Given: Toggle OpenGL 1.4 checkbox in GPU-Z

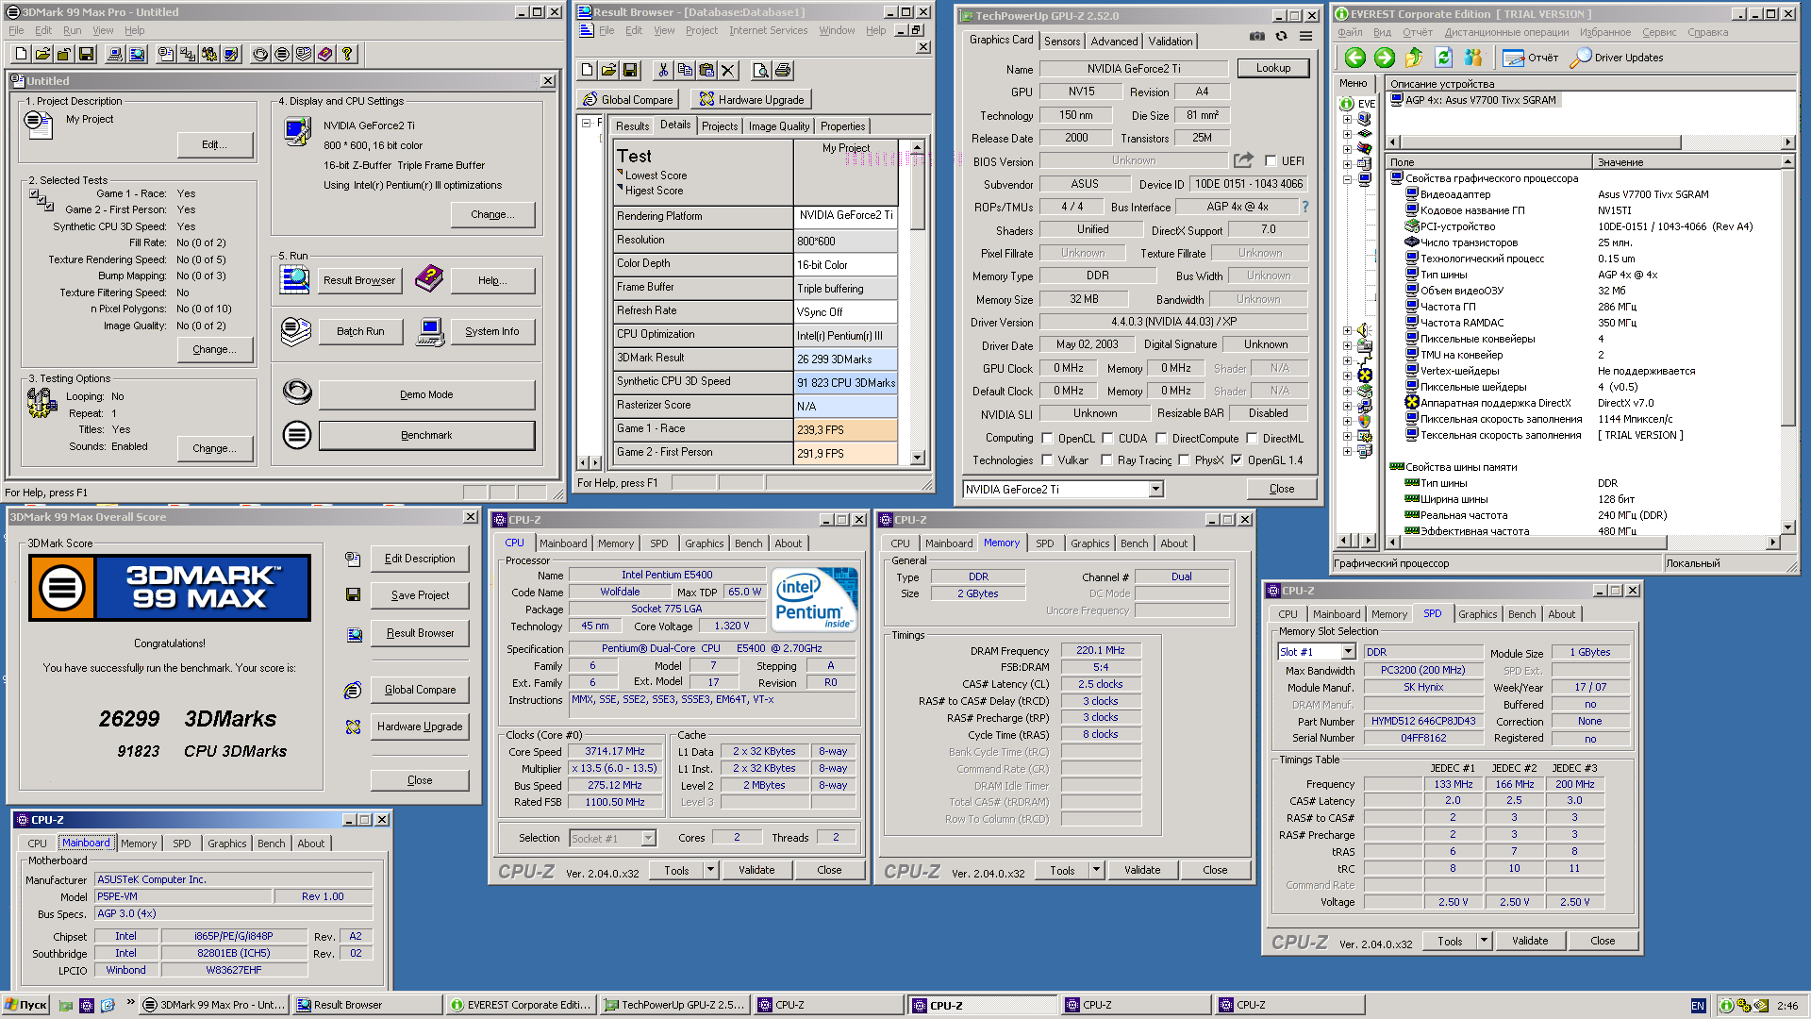Looking at the screenshot, I should (x=1237, y=460).
